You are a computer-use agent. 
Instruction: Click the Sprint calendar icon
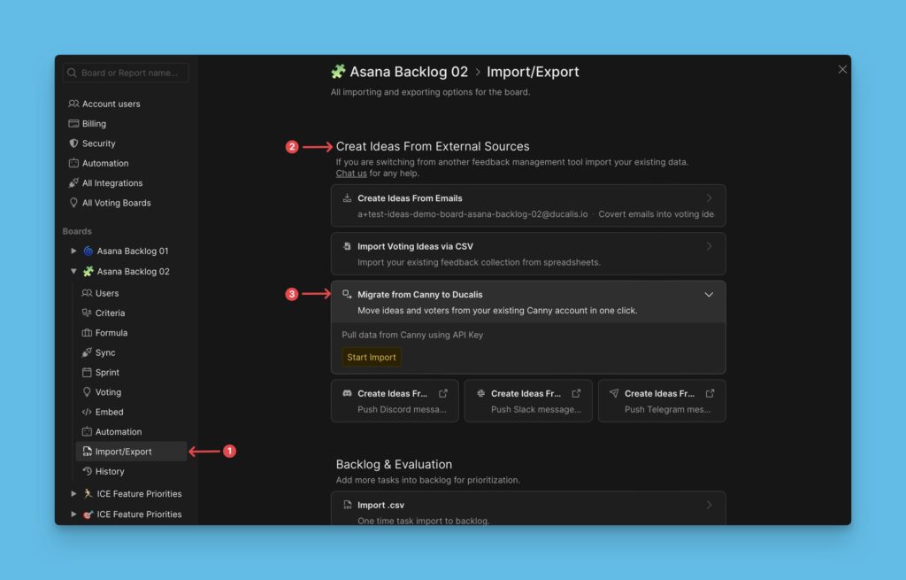pos(87,373)
